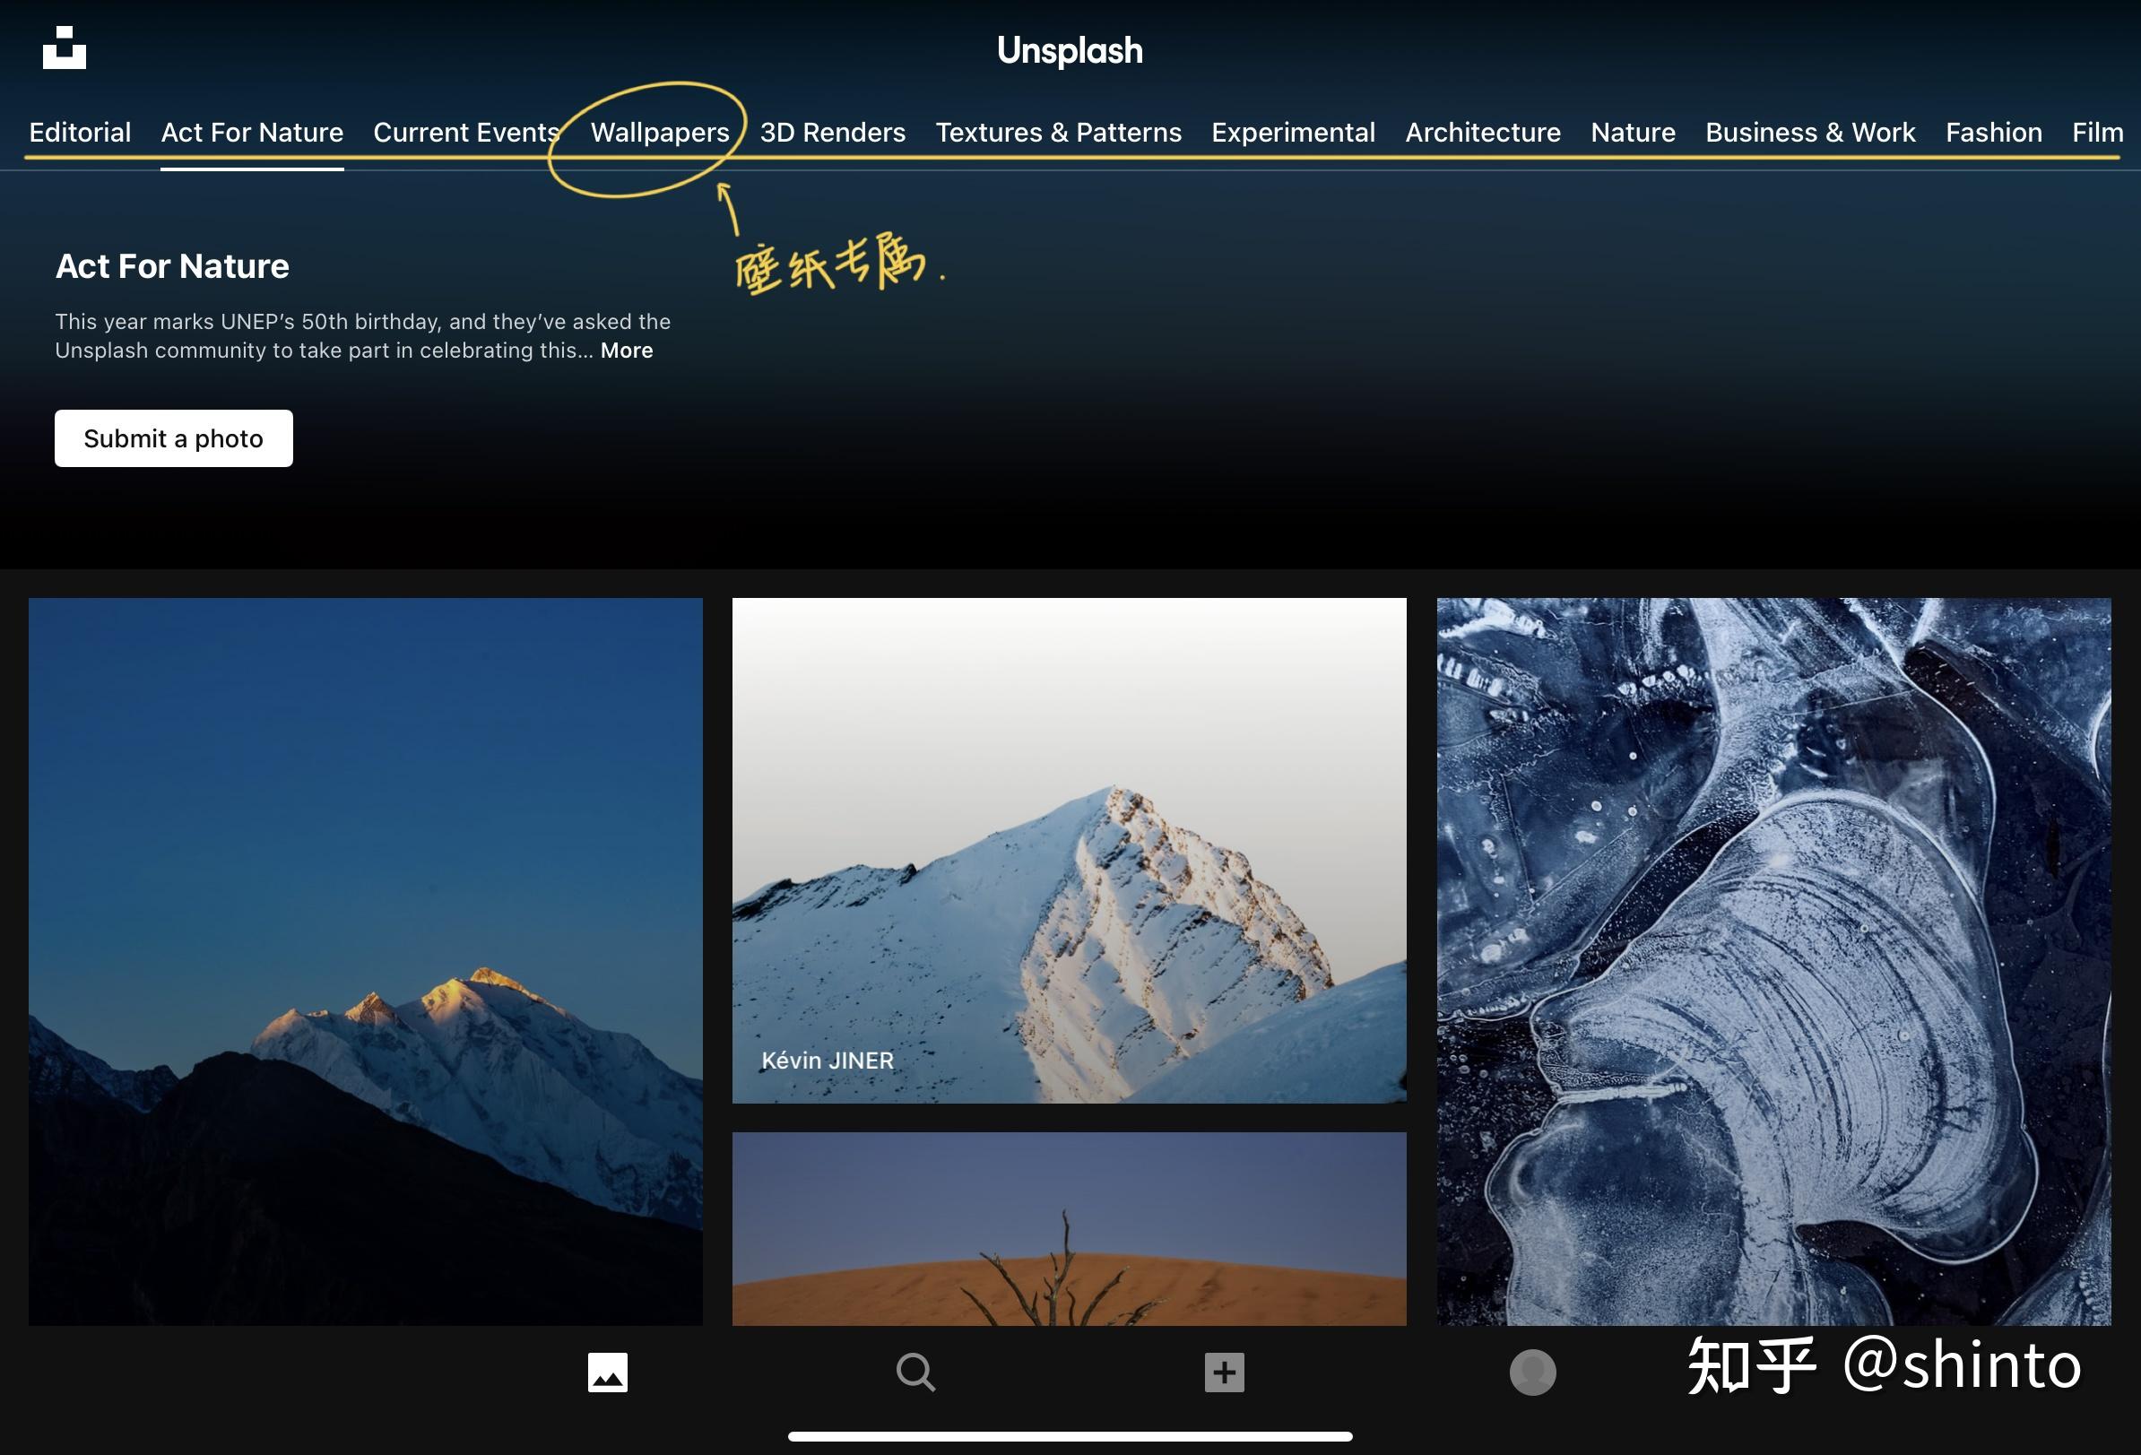Select the search icon in bottom bar

point(915,1371)
